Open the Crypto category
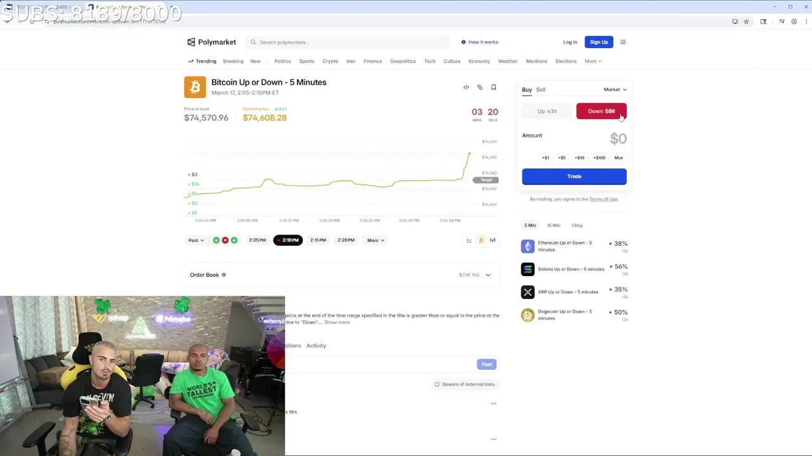The height and width of the screenshot is (456, 812). 330,61
